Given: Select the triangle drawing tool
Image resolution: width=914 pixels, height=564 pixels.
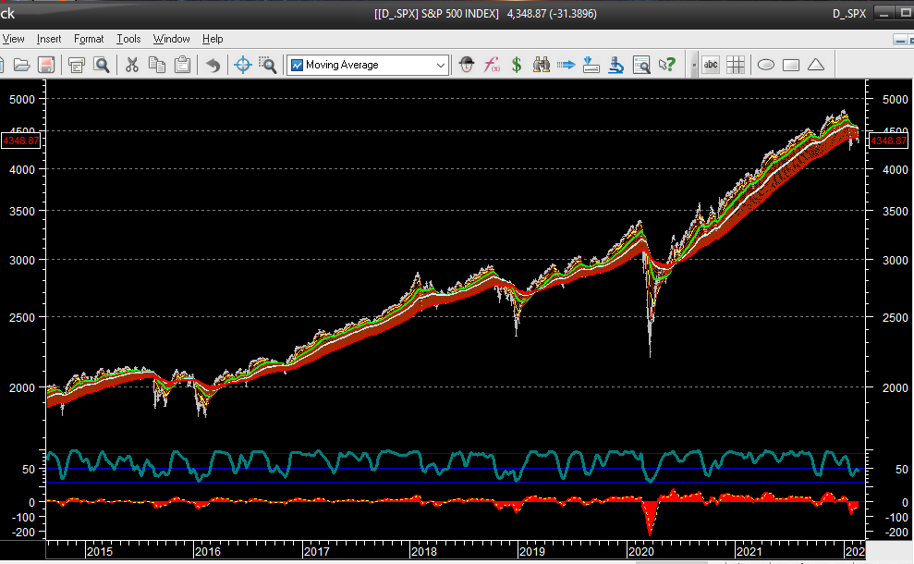Looking at the screenshot, I should coord(816,65).
